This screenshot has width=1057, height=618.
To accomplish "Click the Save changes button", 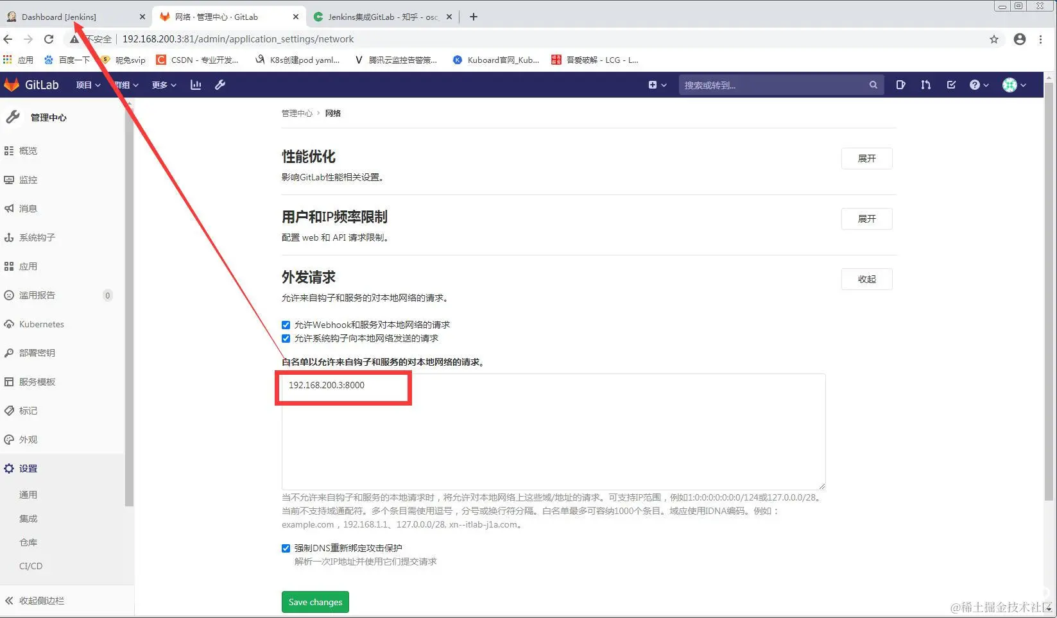I will click(314, 601).
